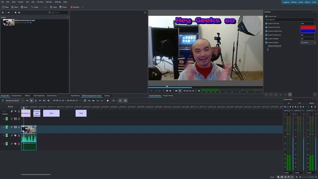Click the fast forward button in Project Monitor

176,90
